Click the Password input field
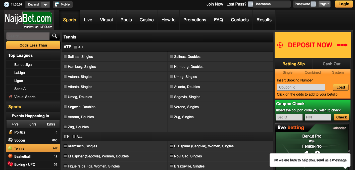 tap(302, 4)
